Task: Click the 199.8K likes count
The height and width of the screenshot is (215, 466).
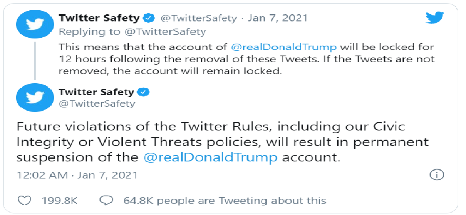Action: coord(59,201)
